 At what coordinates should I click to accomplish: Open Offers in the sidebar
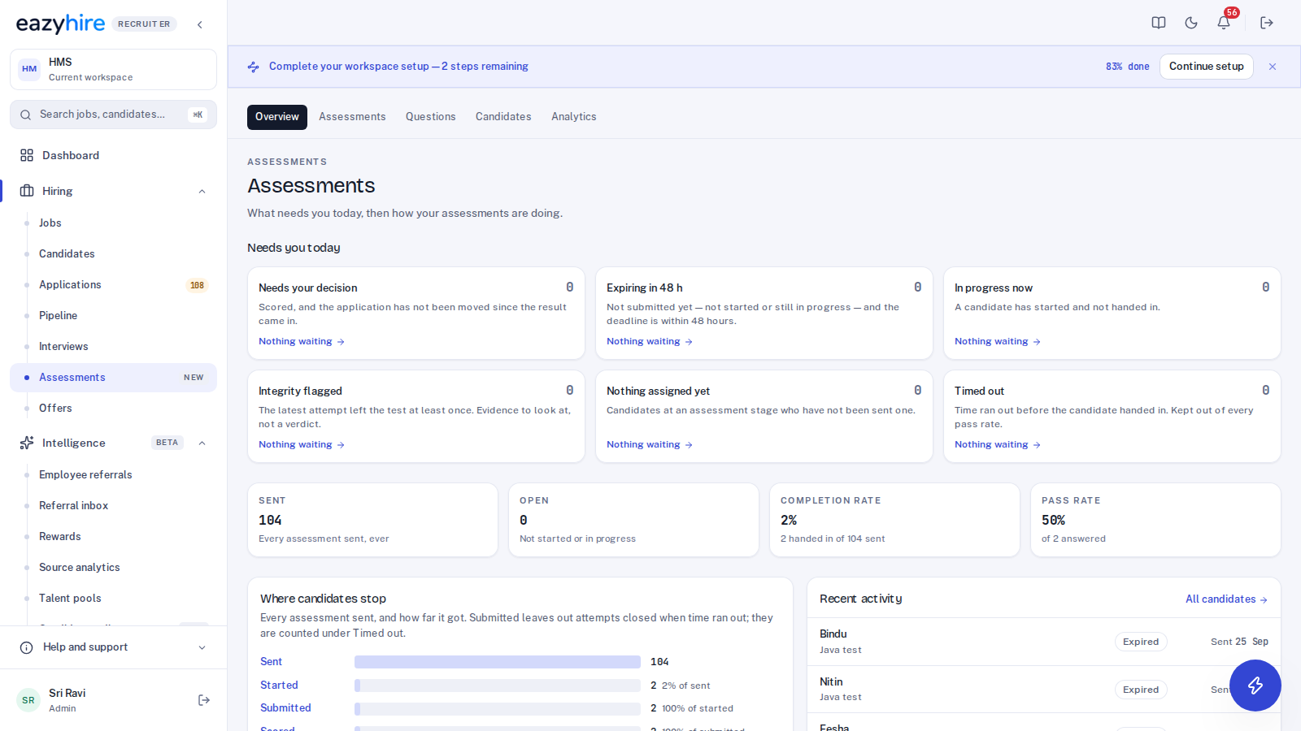click(x=113, y=409)
